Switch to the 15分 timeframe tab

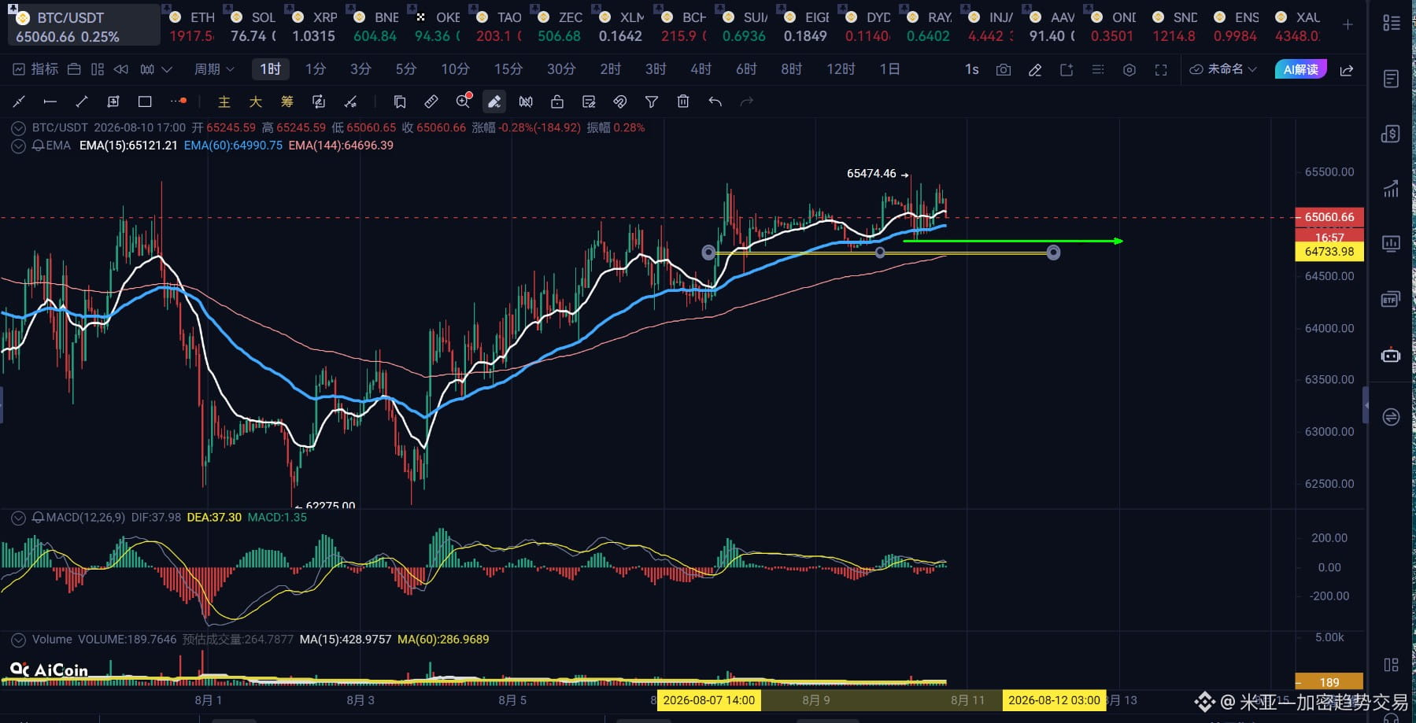(x=508, y=69)
